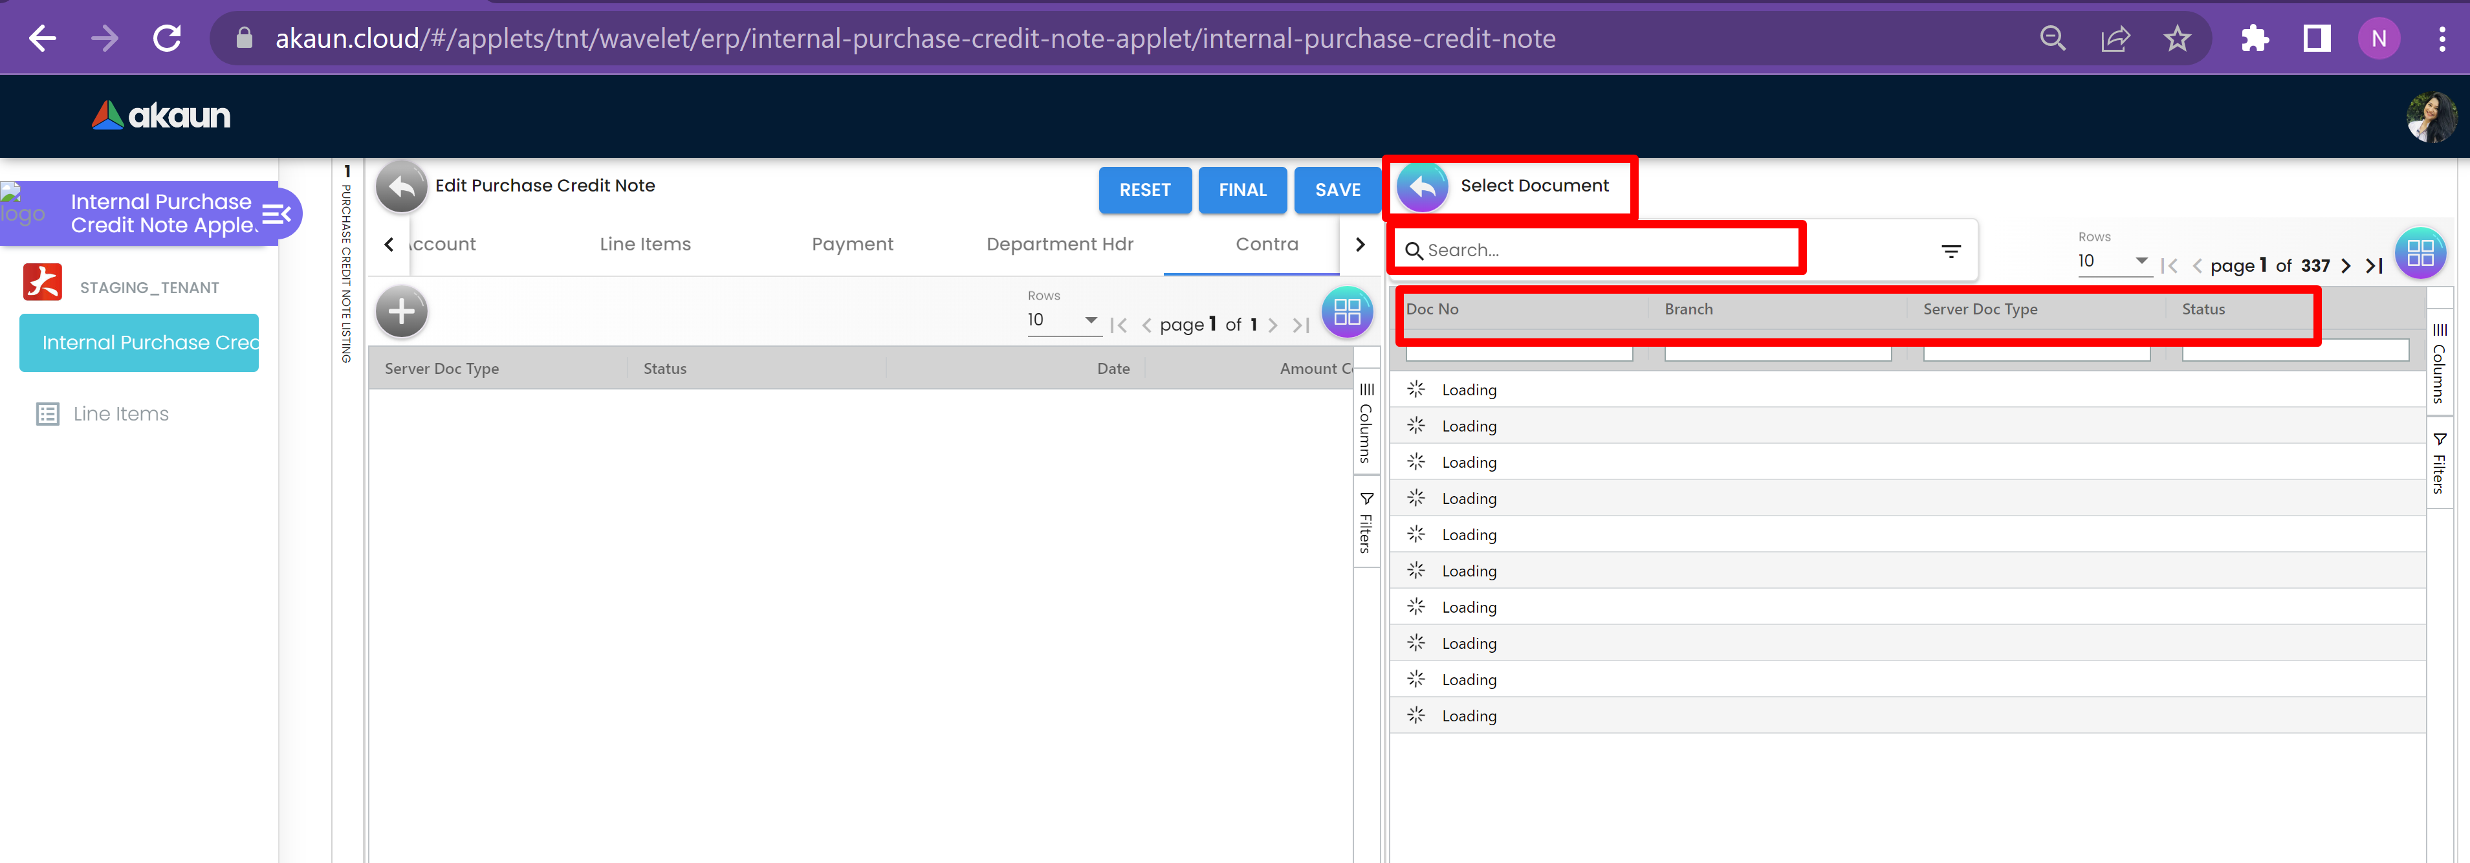Click the SAVE button
Image resolution: width=2470 pixels, height=863 pixels.
tap(1337, 190)
